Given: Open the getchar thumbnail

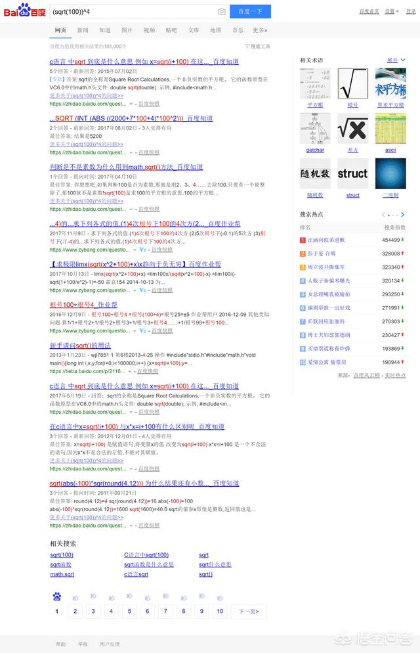Looking at the screenshot, I should (x=315, y=129).
